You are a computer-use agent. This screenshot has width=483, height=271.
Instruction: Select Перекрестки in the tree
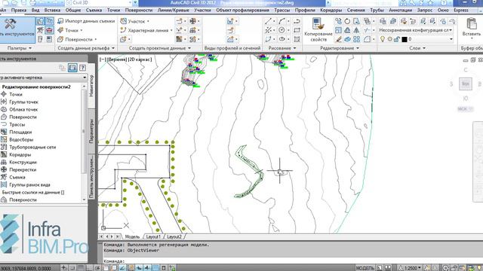pyautogui.click(x=23, y=169)
